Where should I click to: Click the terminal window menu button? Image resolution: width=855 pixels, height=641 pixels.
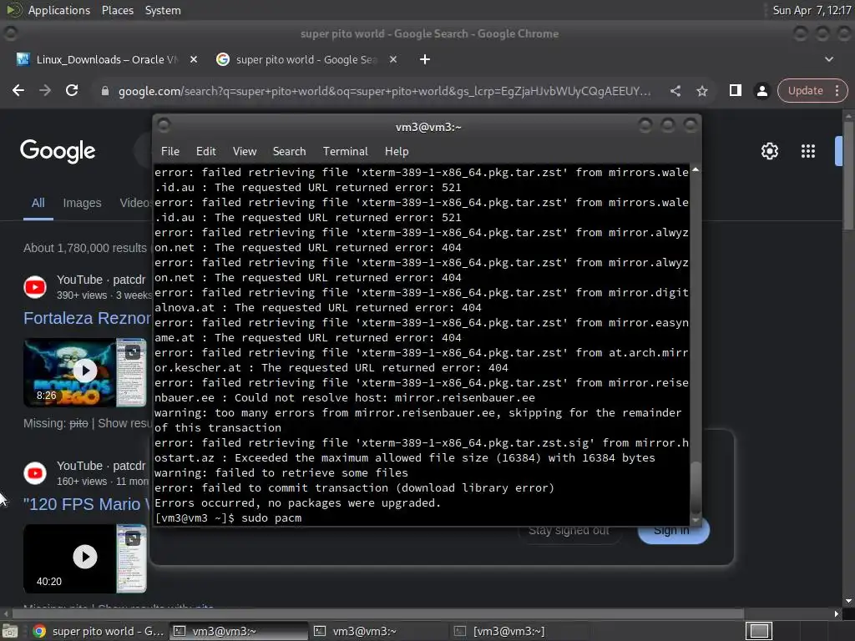pyautogui.click(x=164, y=126)
